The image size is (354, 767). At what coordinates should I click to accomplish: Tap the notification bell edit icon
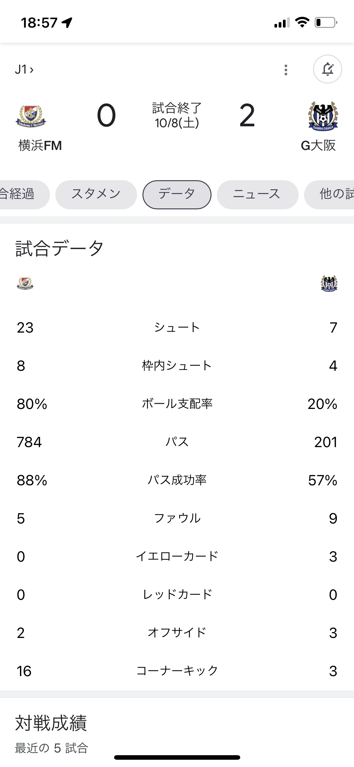click(x=327, y=69)
